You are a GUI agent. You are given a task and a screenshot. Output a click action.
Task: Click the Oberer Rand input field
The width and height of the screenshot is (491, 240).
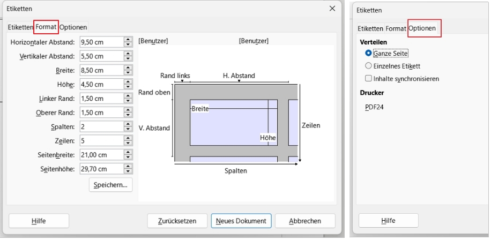click(100, 112)
